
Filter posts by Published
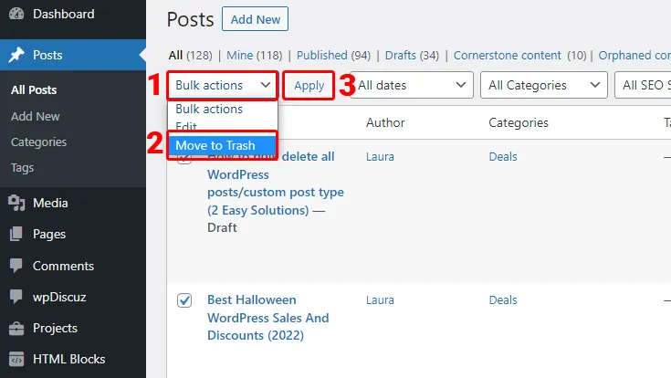[x=321, y=55]
